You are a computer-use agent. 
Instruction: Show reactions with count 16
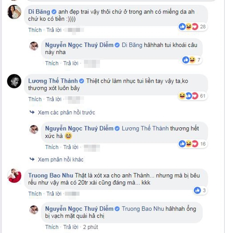[x=190, y=143]
